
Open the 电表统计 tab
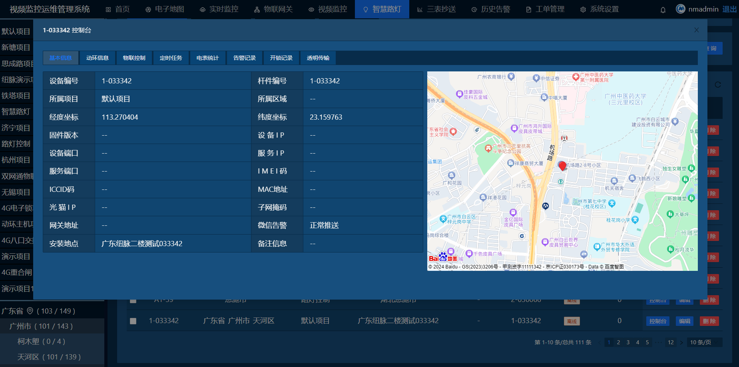tap(208, 58)
